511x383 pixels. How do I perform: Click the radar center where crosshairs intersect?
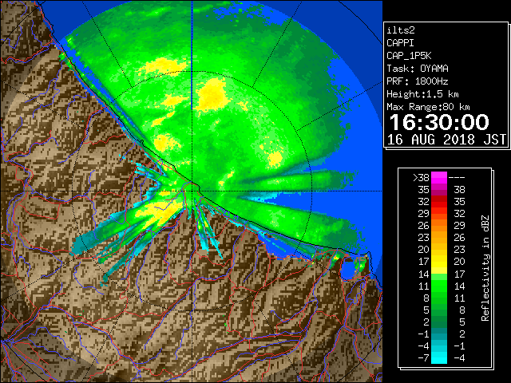click(192, 191)
